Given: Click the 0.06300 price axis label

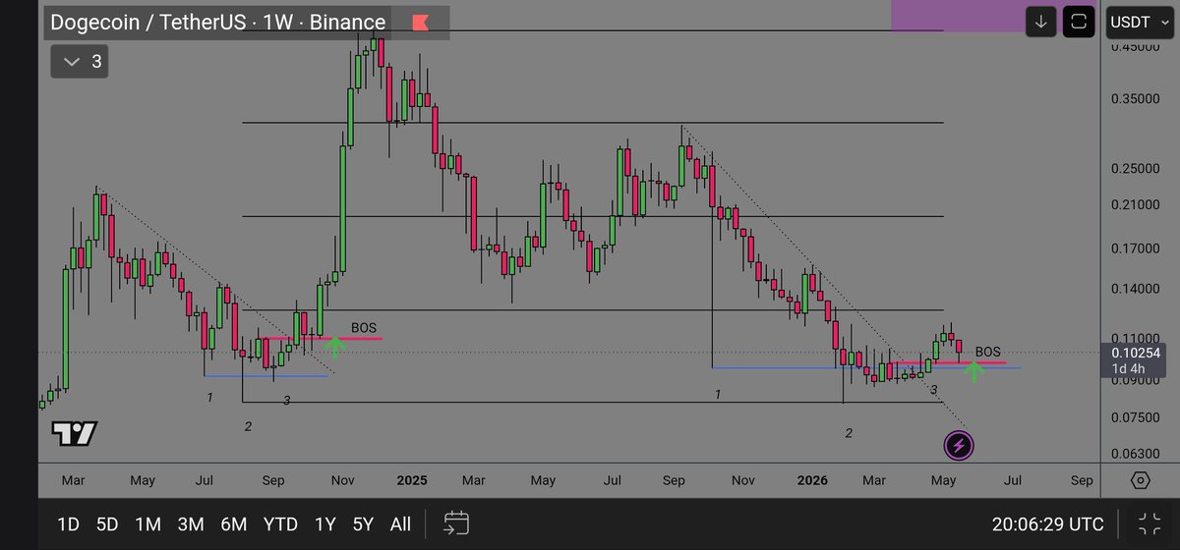Looking at the screenshot, I should [x=1138, y=453].
